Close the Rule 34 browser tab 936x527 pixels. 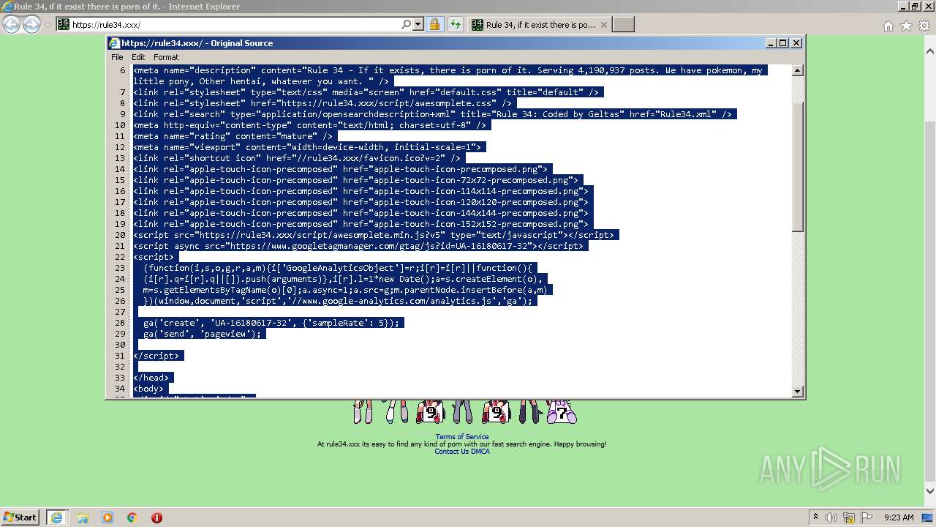point(603,24)
